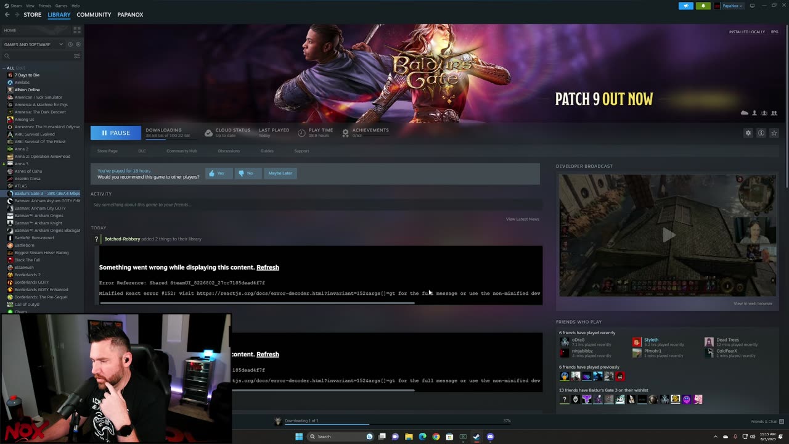Select Black The Fall in library
Screen dimensions: 789x444
pos(27,260)
